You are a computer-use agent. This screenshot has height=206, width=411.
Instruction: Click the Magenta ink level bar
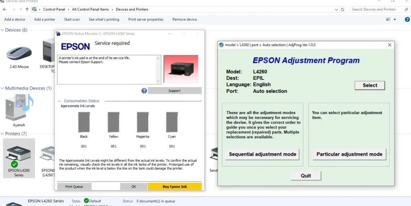[x=143, y=122]
